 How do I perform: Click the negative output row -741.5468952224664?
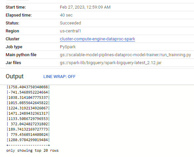coord(28,92)
